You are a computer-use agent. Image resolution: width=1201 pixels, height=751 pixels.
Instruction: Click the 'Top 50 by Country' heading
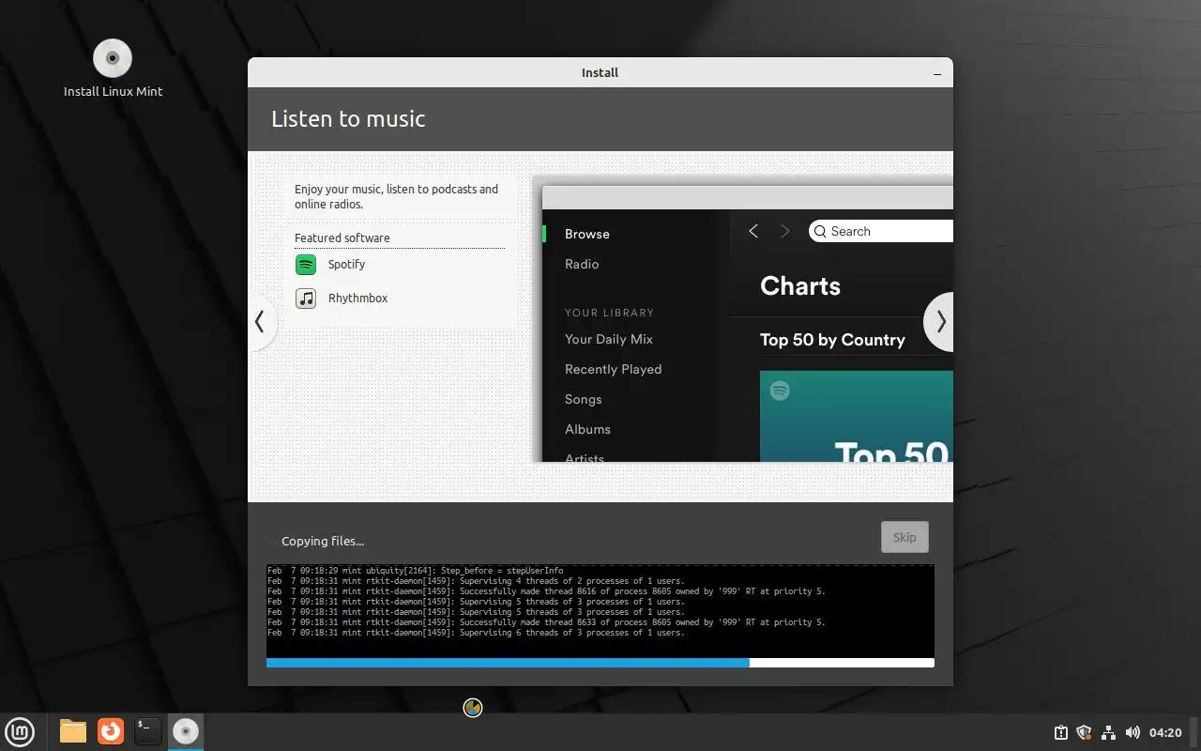point(832,340)
